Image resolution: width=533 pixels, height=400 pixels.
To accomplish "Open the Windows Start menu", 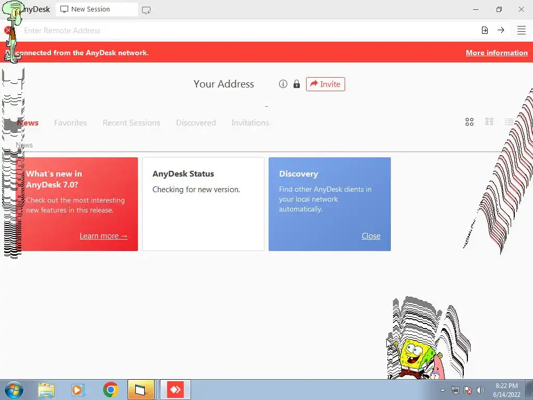I will tap(14, 390).
